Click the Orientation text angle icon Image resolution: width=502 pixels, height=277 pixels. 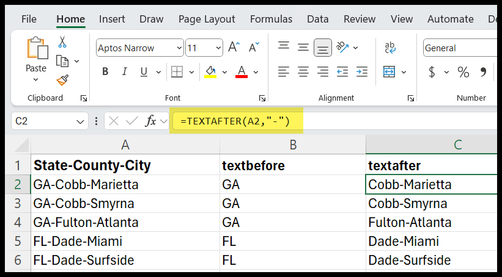[x=342, y=47]
